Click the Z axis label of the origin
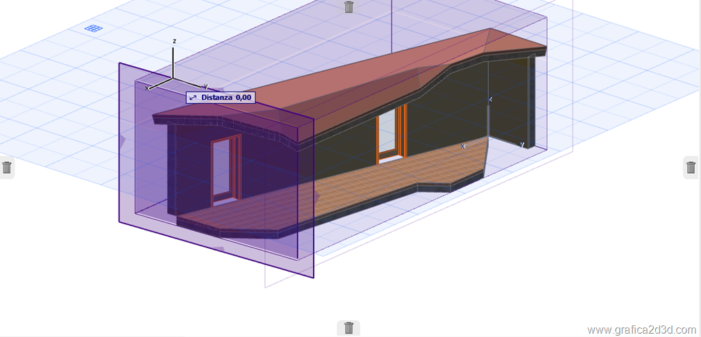The height and width of the screenshot is (337, 701). coord(175,41)
